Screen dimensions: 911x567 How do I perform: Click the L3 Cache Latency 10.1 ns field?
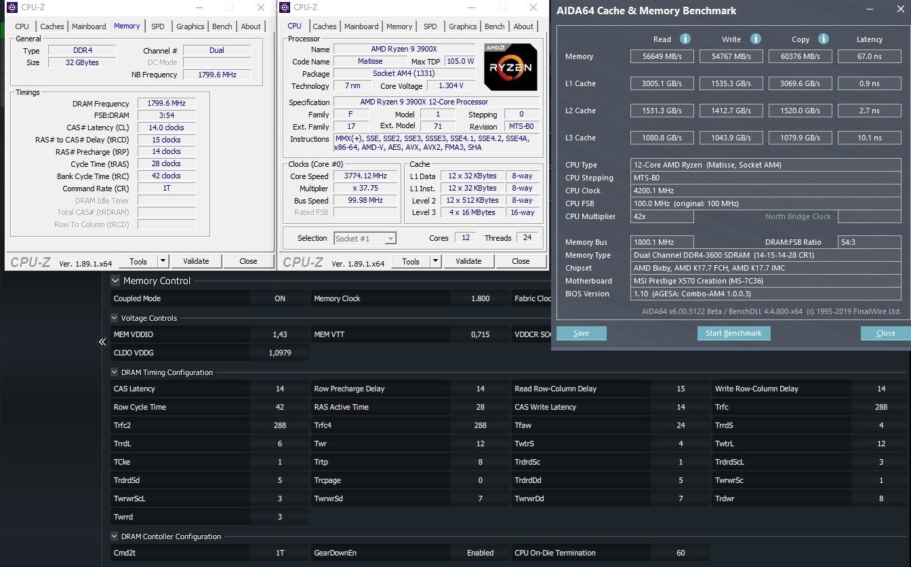click(869, 138)
